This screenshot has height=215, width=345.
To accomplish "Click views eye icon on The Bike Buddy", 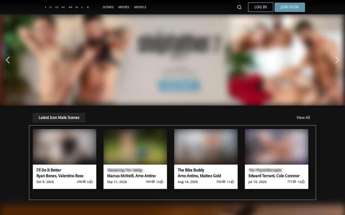I will (x=224, y=182).
